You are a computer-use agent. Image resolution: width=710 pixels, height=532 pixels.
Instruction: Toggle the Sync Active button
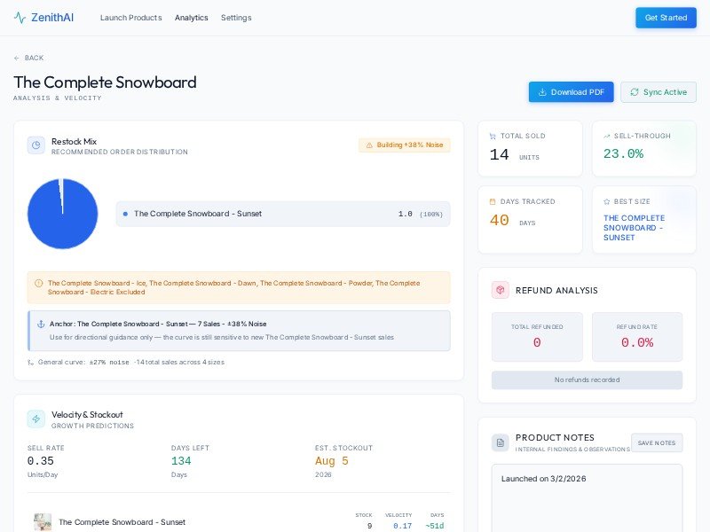tap(658, 92)
